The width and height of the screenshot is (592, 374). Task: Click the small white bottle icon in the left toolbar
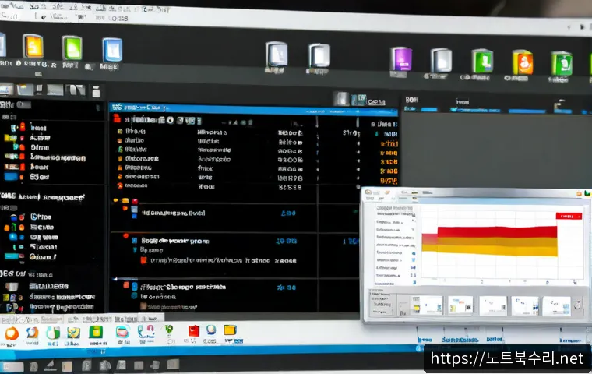pyautogui.click(x=97, y=91)
